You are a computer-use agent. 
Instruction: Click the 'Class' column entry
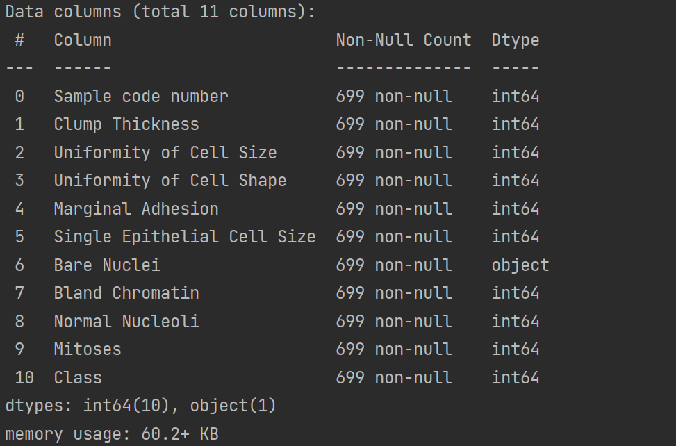click(78, 378)
